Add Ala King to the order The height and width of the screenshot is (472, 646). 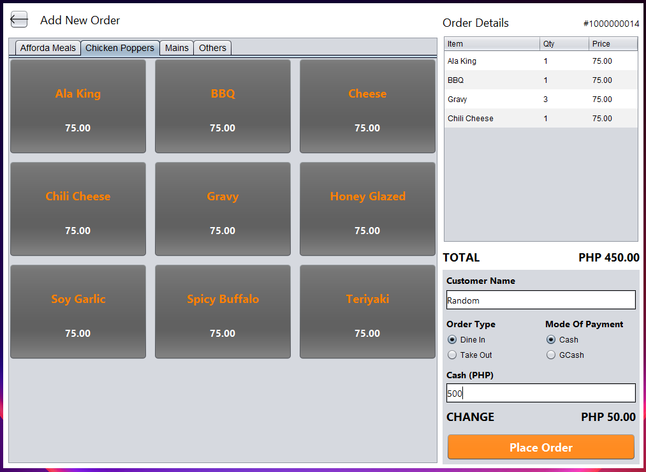(78, 107)
